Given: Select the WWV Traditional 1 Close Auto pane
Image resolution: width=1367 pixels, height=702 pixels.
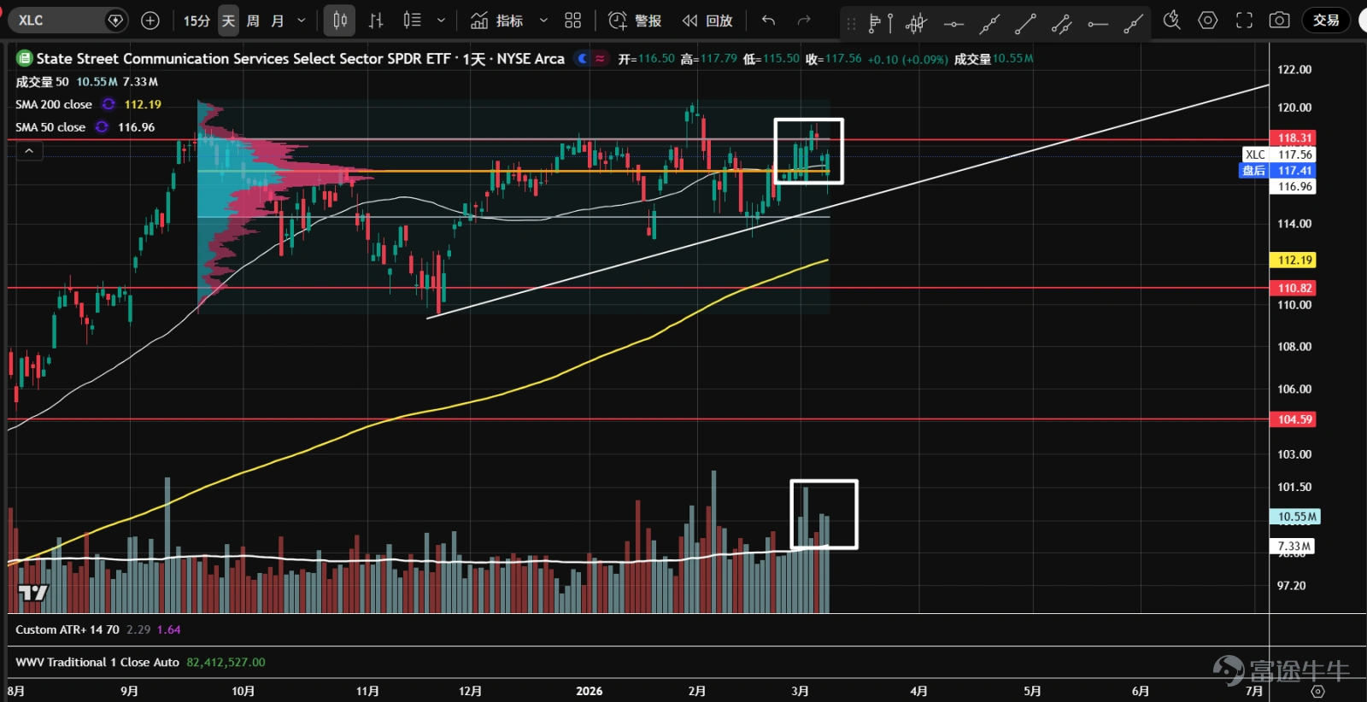Looking at the screenshot, I should coord(97,662).
